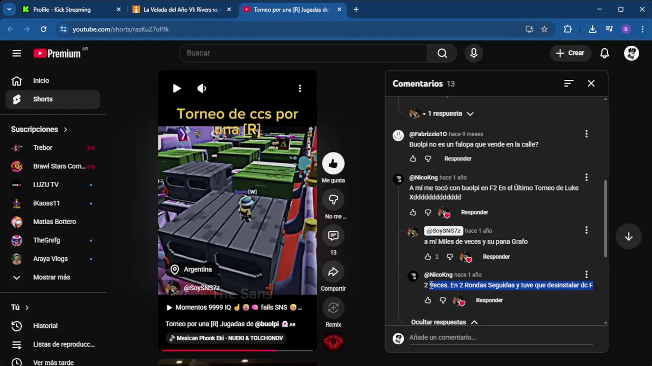The image size is (652, 366).
Task: Expand the Tú section
Action: 20,308
